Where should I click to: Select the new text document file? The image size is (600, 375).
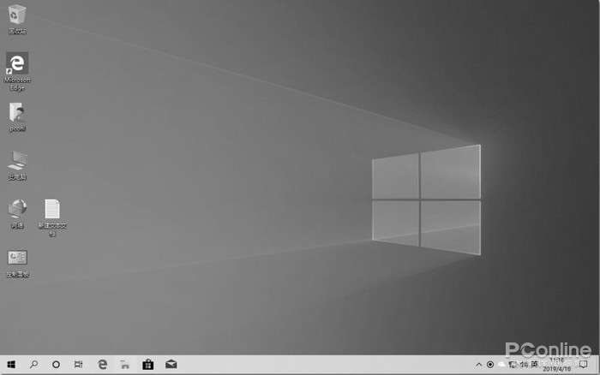pos(52,211)
